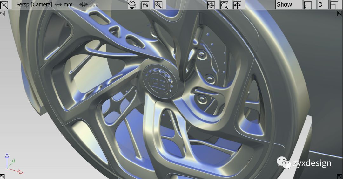The height and width of the screenshot is (179, 343).
Task: Click the top-left viewport corner arrow icon
Action: tap(2, 14)
